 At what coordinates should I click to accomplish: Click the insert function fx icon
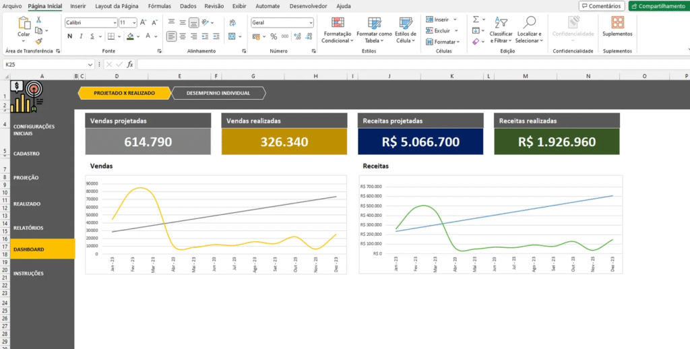[x=130, y=65]
